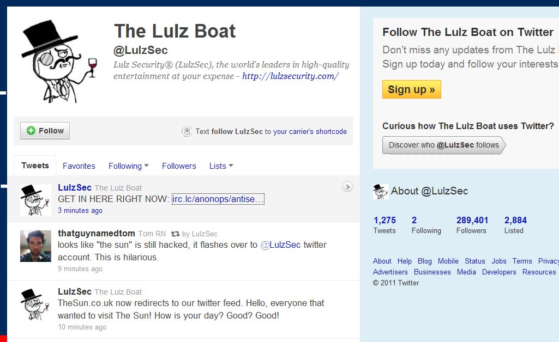Viewport: 559px width, 342px height.
Task: Click the retweet icon on thatguynamedtom's tweet
Action: [x=175, y=233]
